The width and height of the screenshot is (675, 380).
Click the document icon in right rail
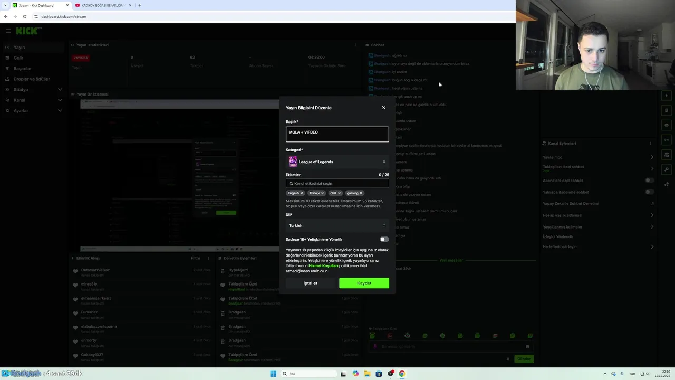(667, 110)
